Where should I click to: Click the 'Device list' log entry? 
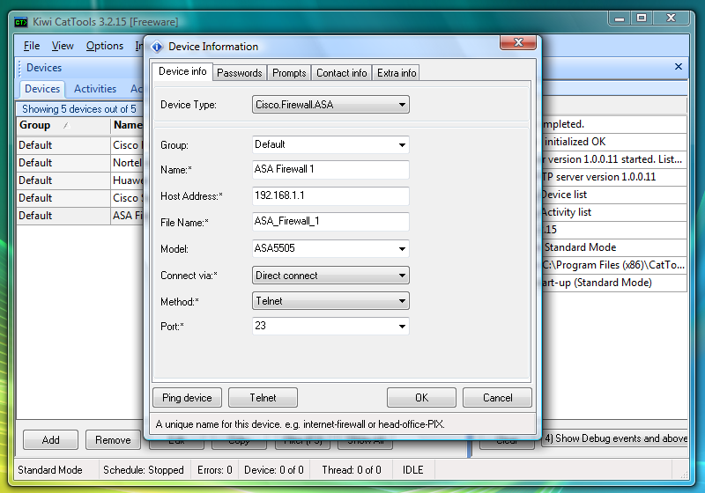tap(614, 195)
